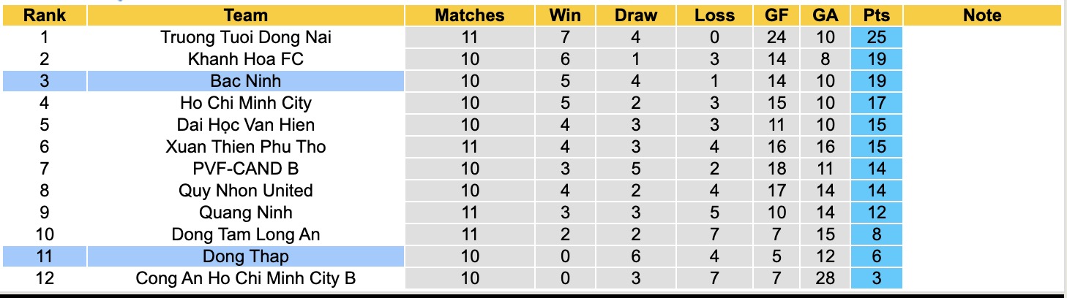The width and height of the screenshot is (1067, 298).
Task: Click the Ho Chi Minh City team
Action: pos(246,103)
